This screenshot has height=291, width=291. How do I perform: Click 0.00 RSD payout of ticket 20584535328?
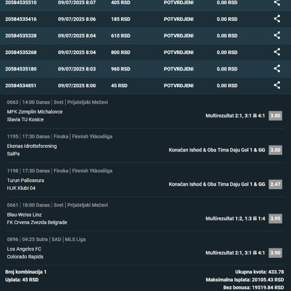(x=227, y=36)
